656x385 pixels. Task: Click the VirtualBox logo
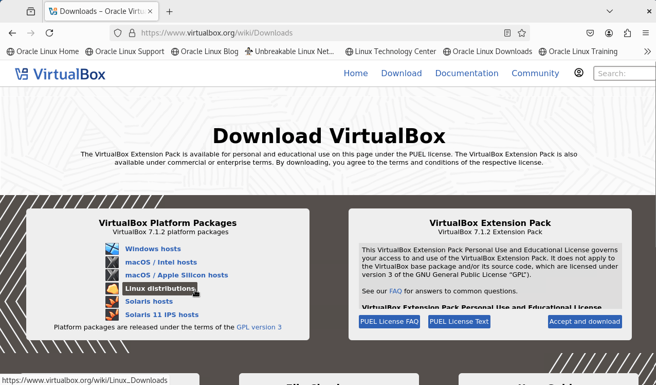pos(60,74)
